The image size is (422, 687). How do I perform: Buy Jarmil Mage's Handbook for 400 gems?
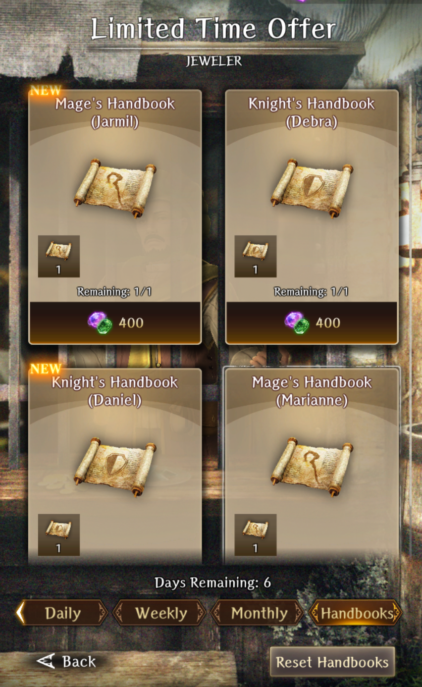[x=115, y=322]
